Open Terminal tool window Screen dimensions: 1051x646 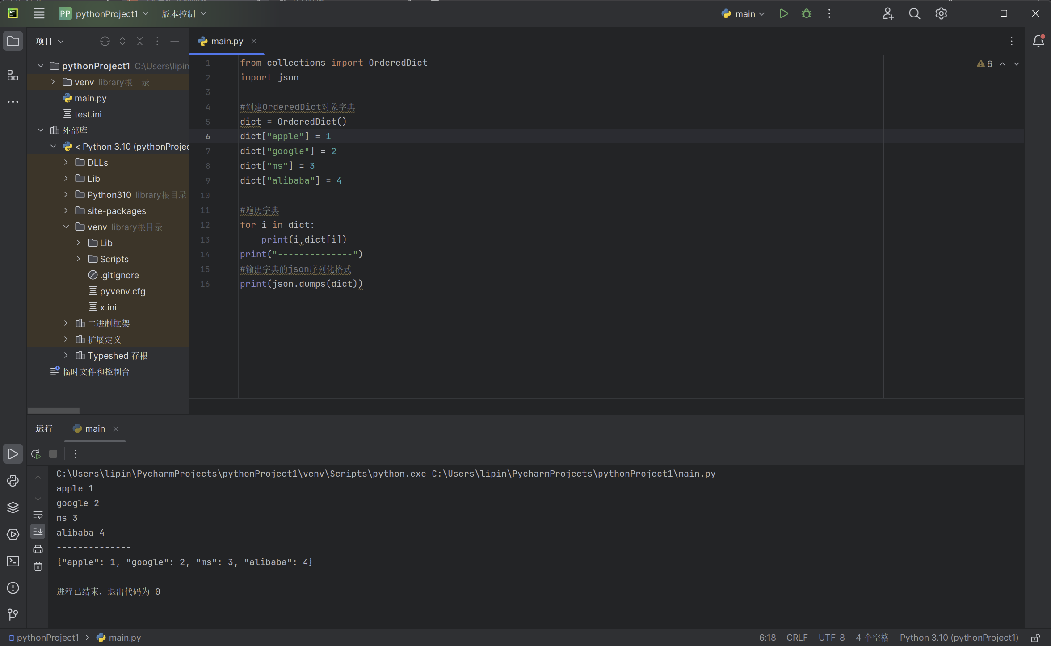(13, 561)
